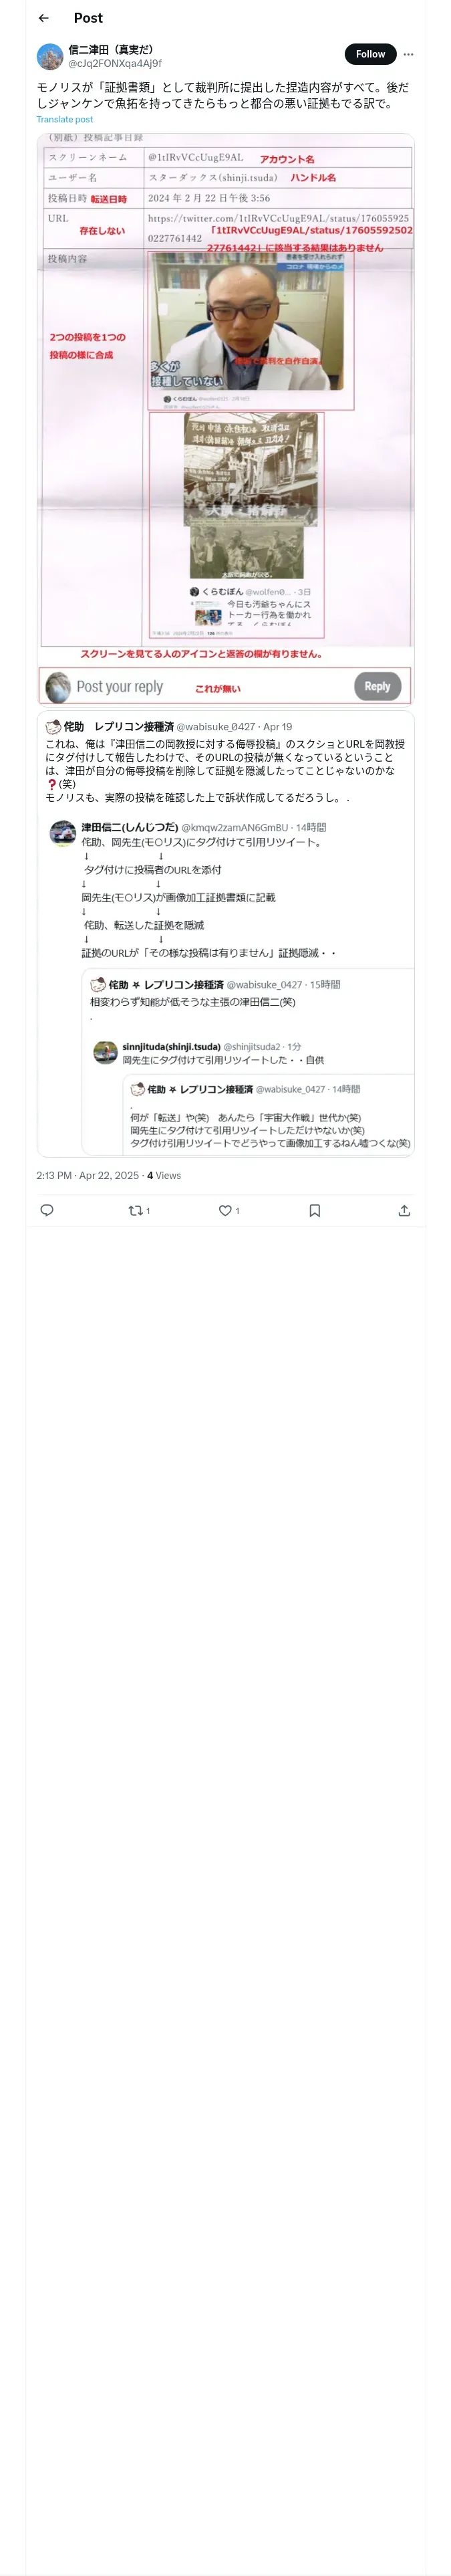
Task: Like the post with heart icon
Action: (226, 1210)
